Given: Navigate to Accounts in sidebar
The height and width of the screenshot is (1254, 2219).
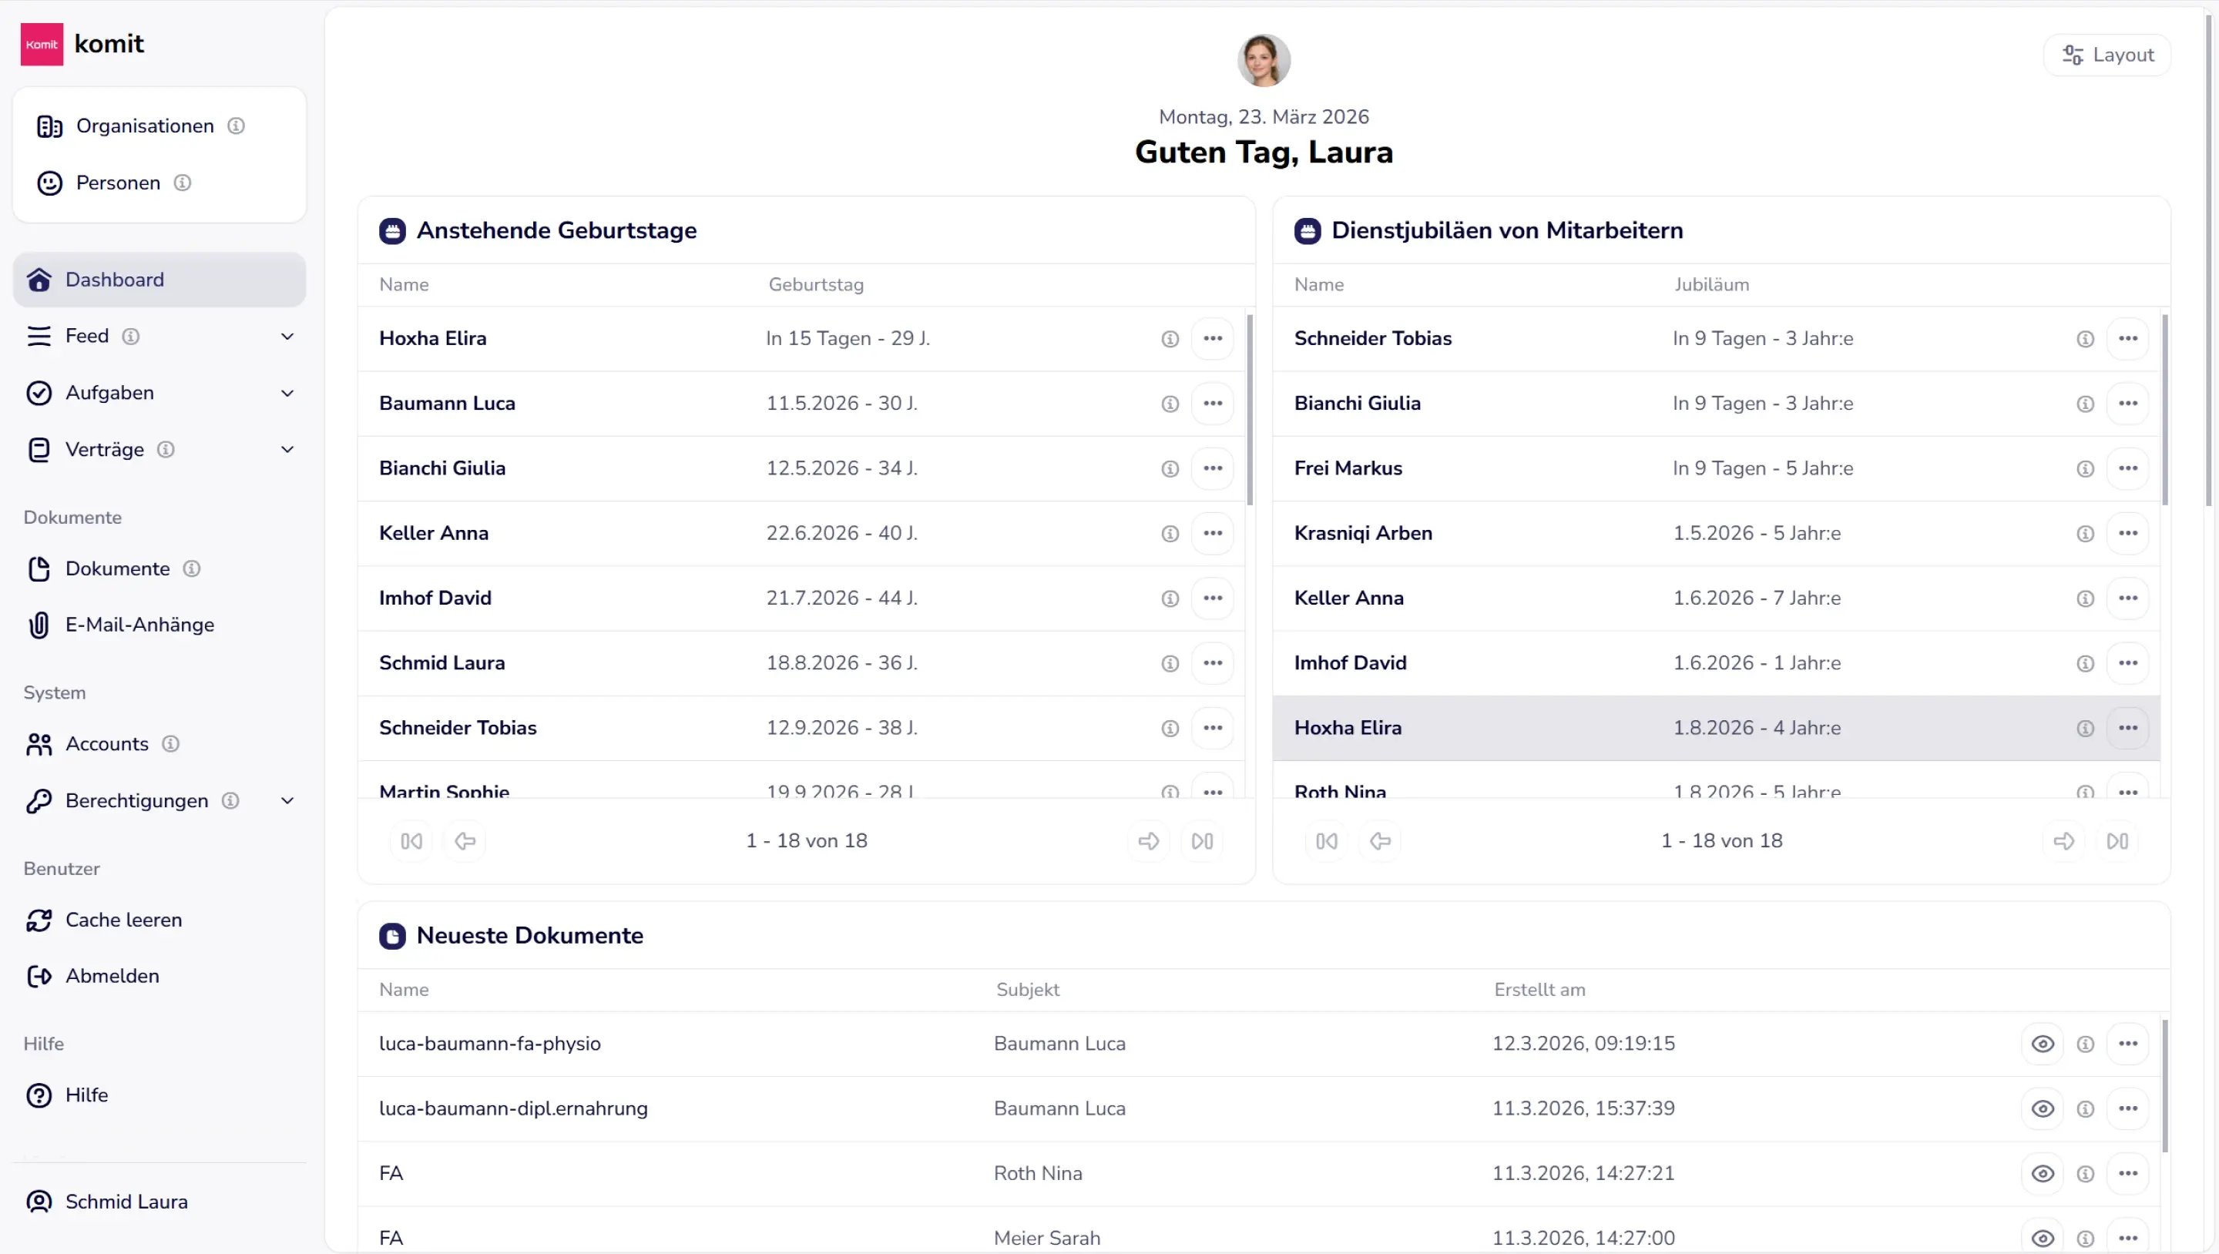Looking at the screenshot, I should pos(107,744).
